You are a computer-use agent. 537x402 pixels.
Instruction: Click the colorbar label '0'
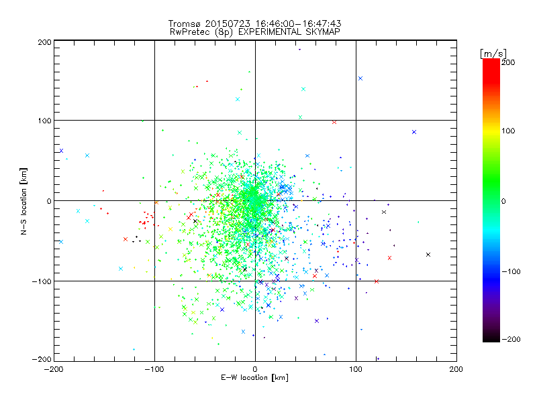coord(503,201)
